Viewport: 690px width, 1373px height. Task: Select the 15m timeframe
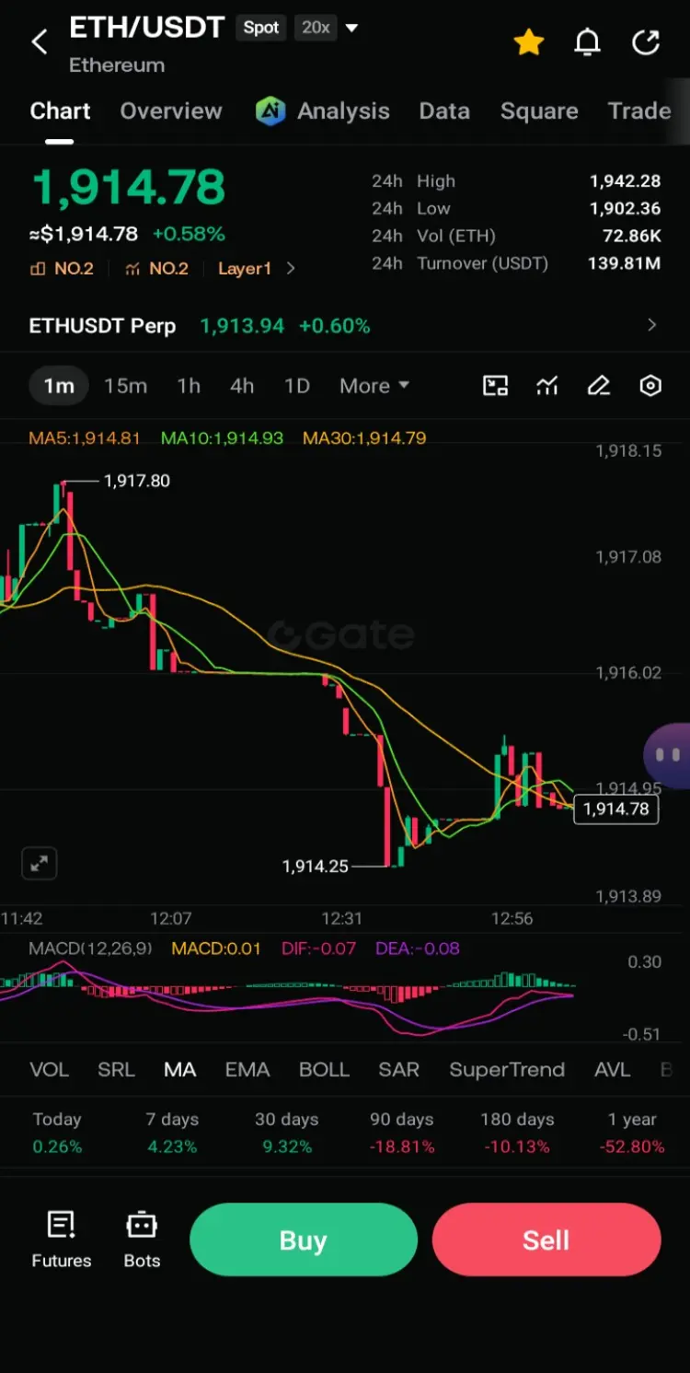pos(125,386)
